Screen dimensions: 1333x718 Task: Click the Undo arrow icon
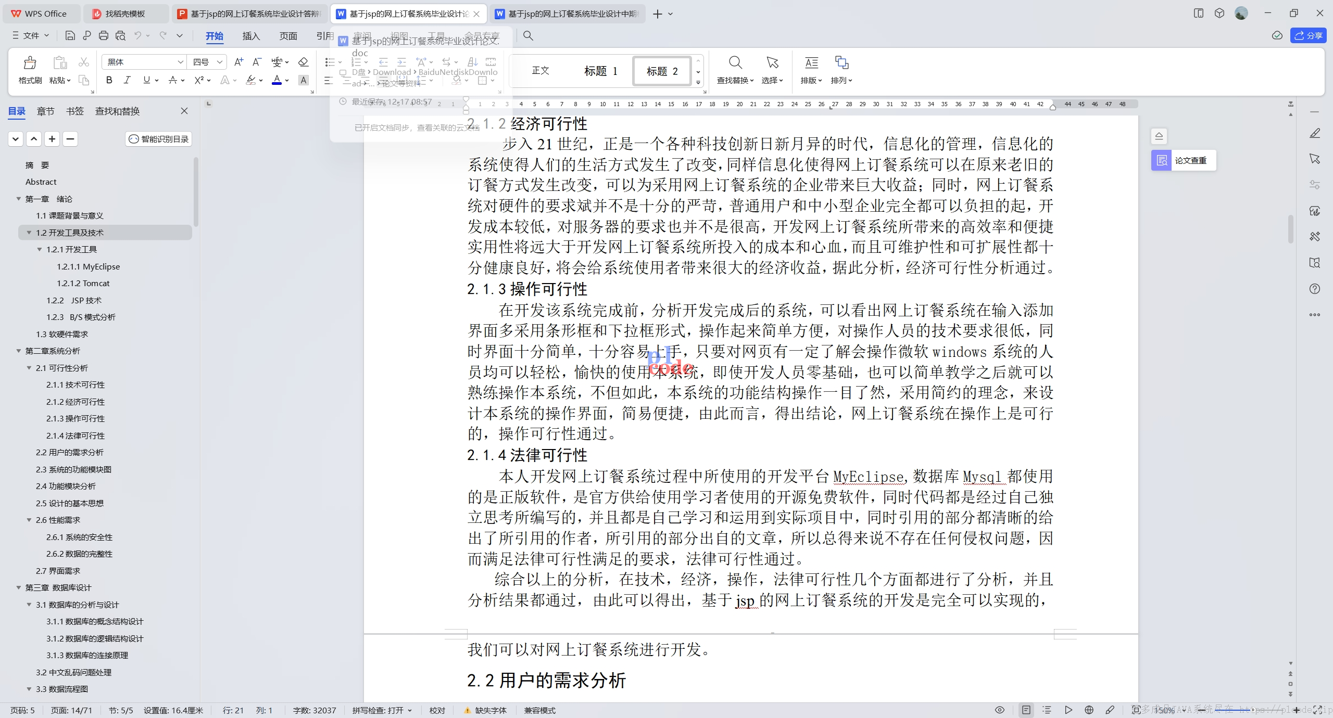coord(137,35)
